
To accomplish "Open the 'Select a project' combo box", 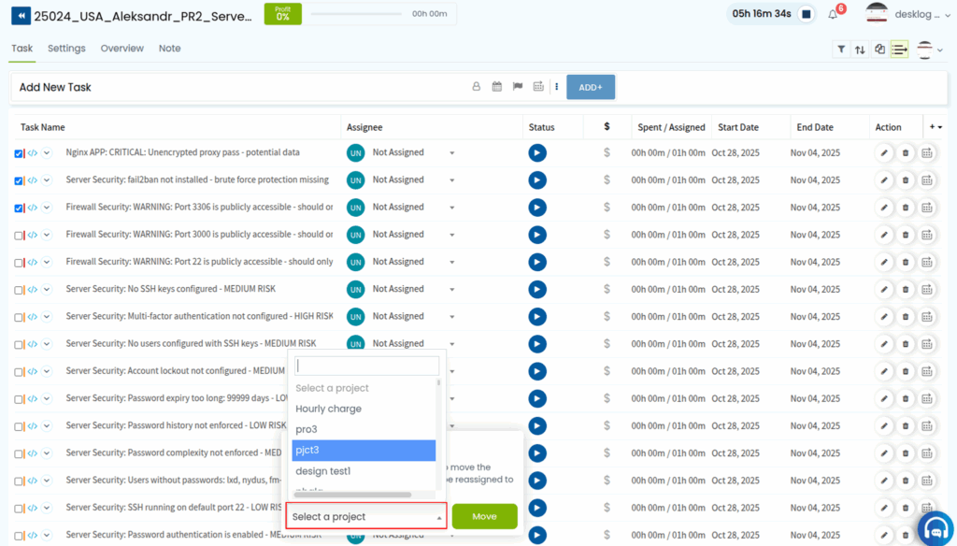I will [366, 516].
